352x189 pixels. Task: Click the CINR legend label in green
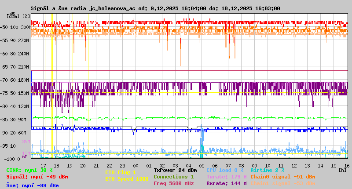coord(29,170)
